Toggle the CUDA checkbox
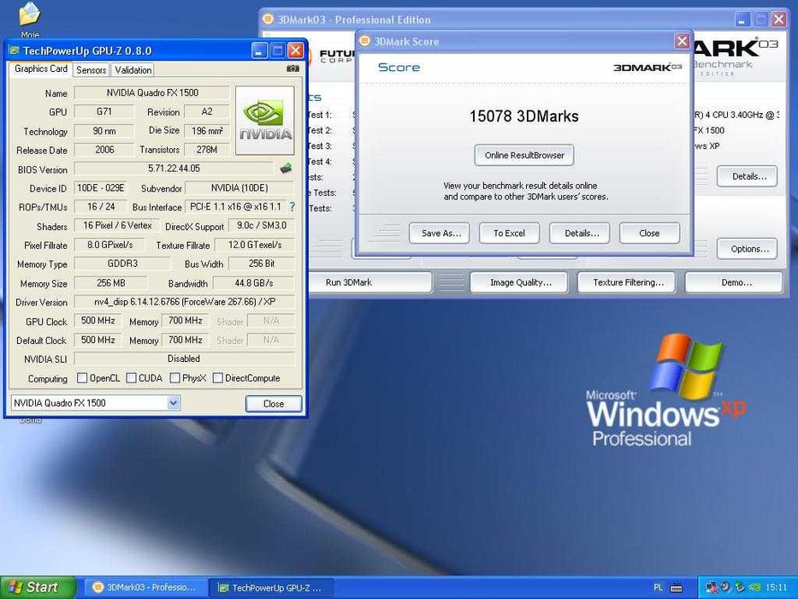The height and width of the screenshot is (599, 798). [x=132, y=378]
